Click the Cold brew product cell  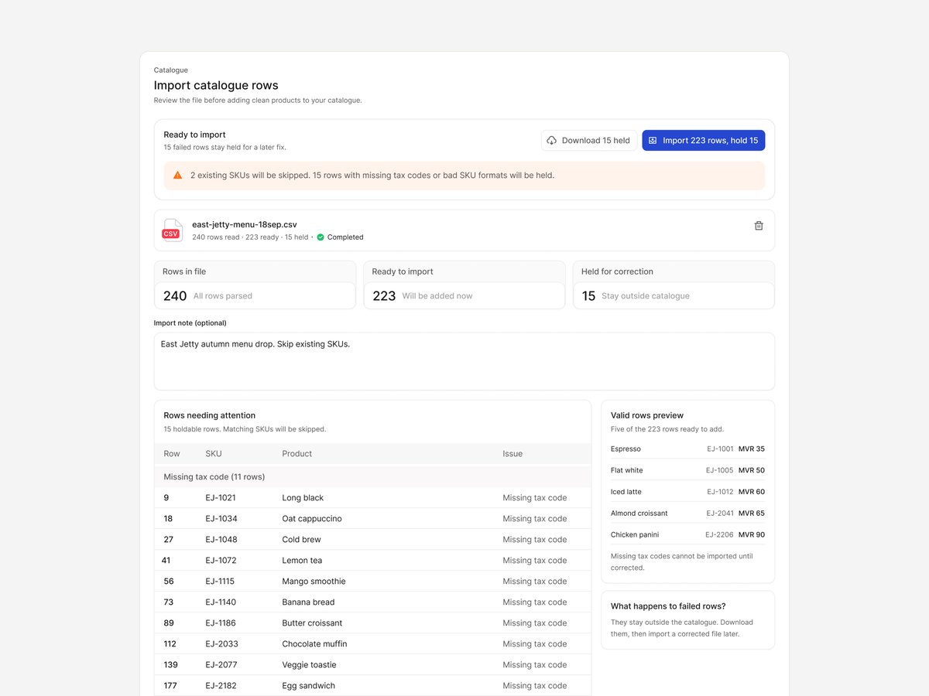pos(301,540)
